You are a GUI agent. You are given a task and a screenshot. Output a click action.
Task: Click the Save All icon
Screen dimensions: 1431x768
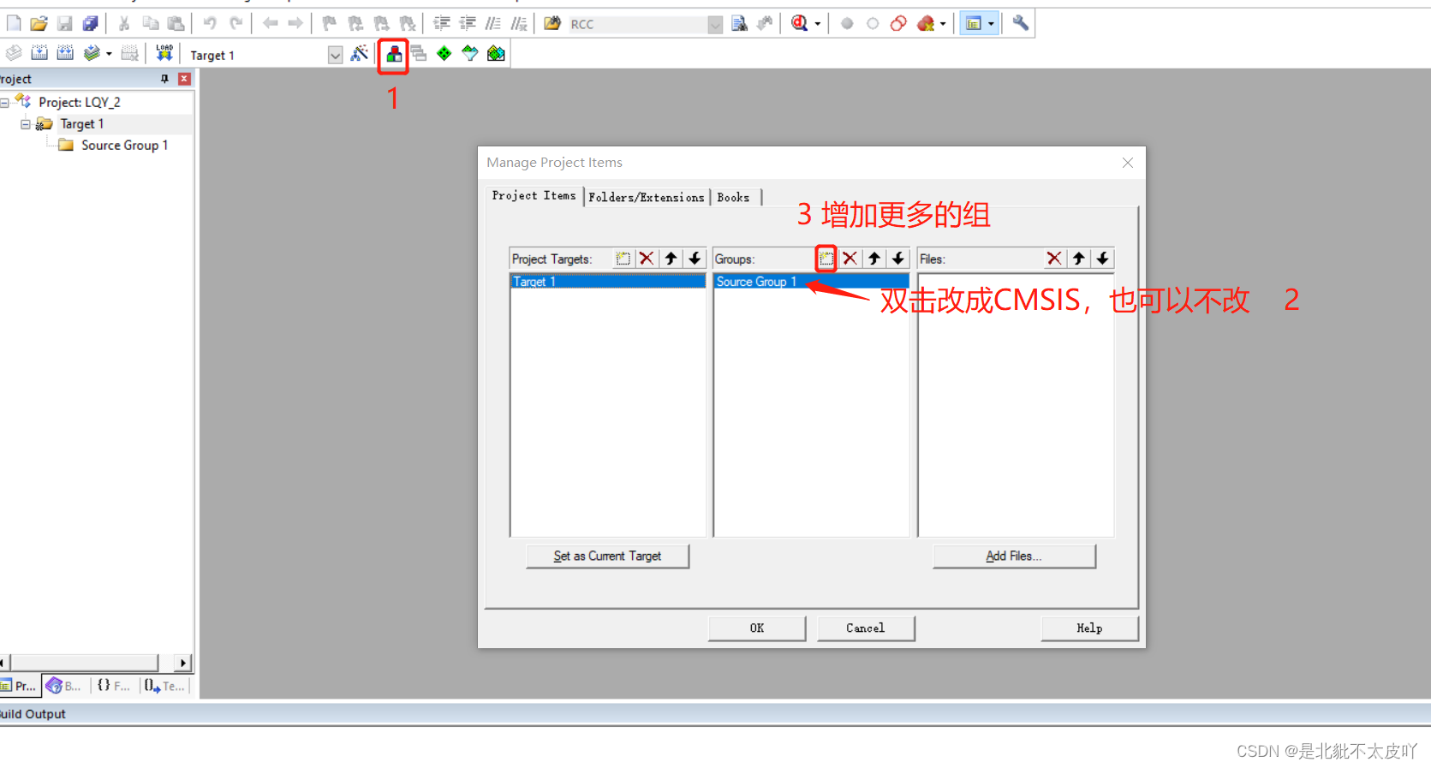[x=90, y=23]
